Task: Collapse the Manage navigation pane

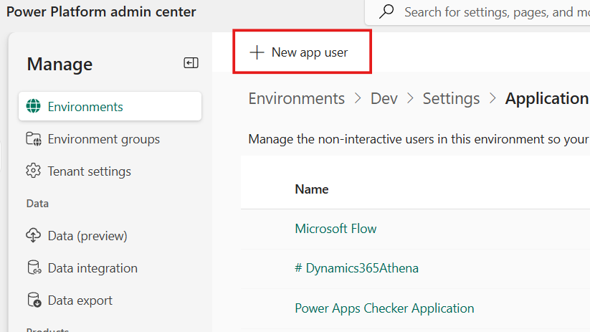Action: 191,63
